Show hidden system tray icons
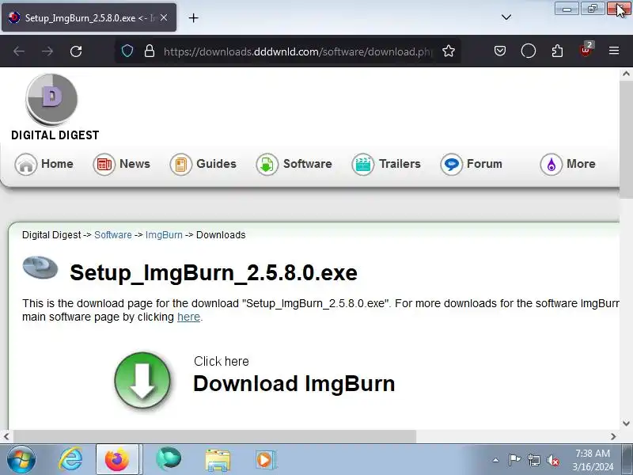633x475 pixels. 496,460
